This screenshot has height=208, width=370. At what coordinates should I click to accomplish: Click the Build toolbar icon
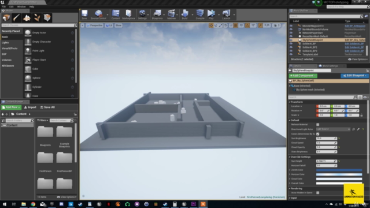pyautogui.click(x=185, y=14)
